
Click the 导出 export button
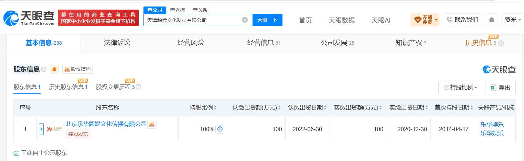point(500,88)
